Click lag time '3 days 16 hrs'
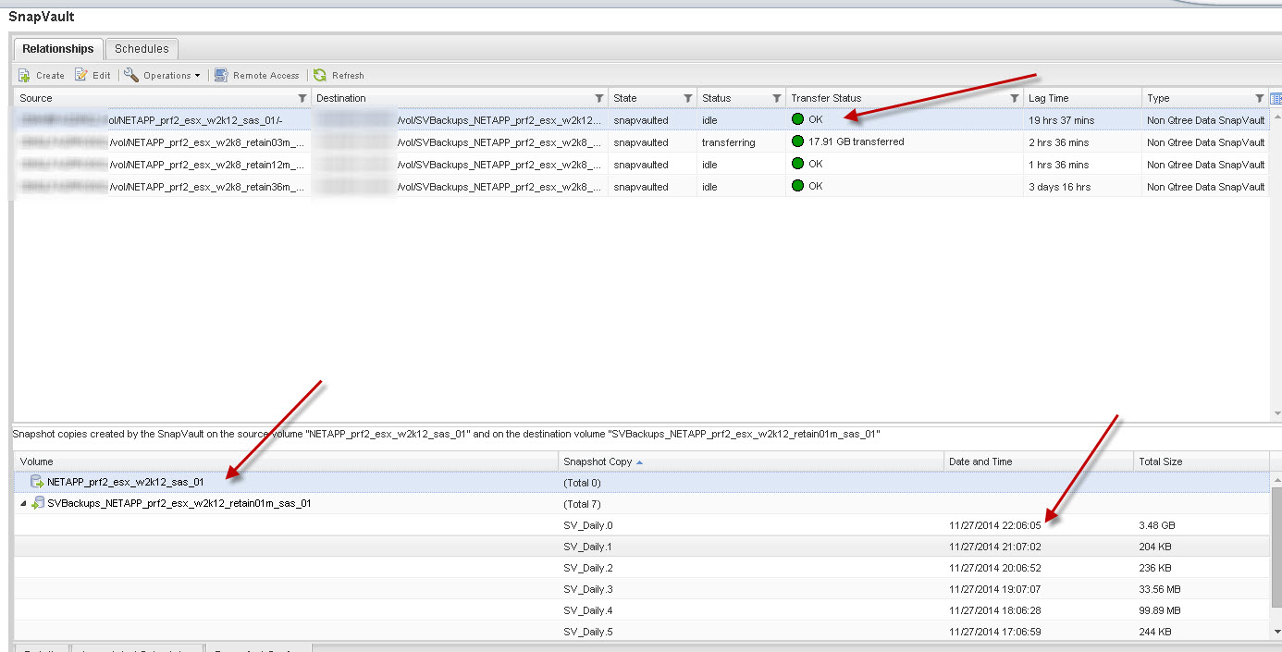This screenshot has width=1282, height=652. (1059, 187)
